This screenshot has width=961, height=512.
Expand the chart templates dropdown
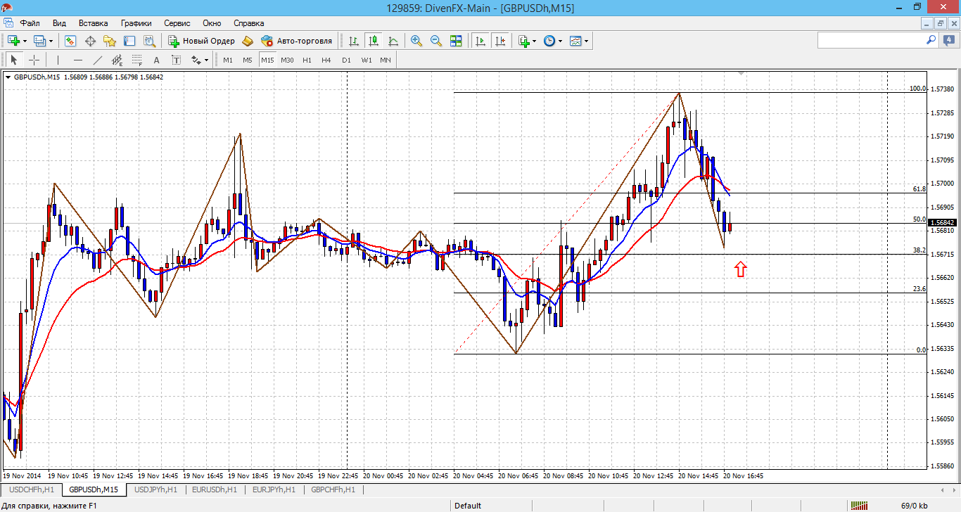586,41
